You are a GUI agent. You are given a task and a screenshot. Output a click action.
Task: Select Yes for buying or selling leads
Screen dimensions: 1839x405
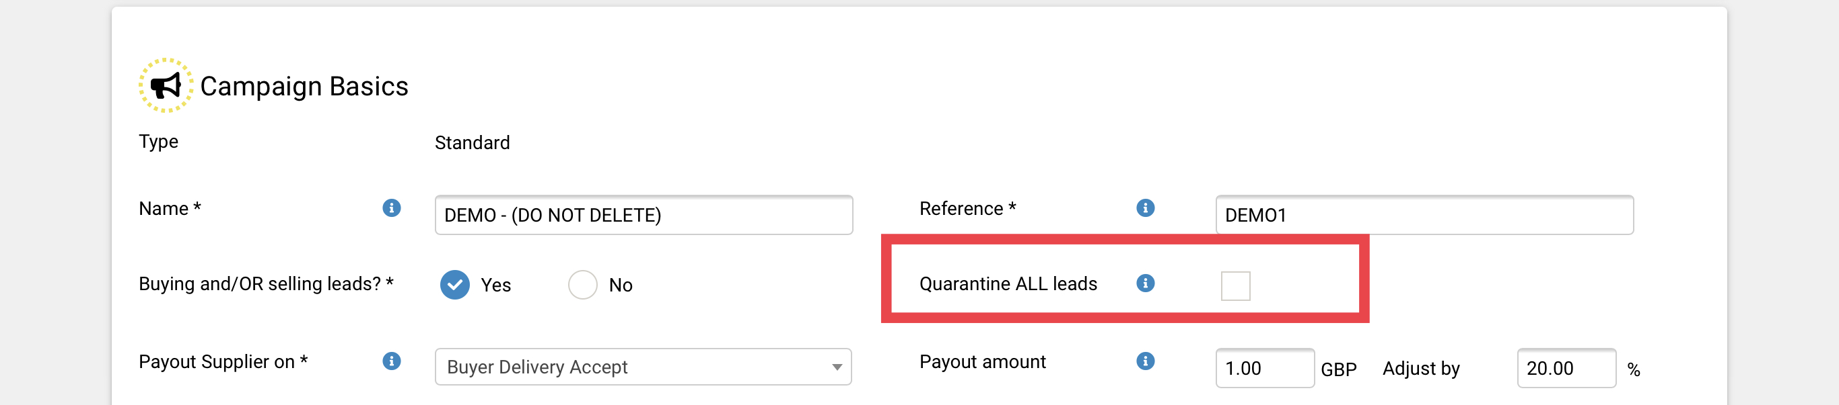pyautogui.click(x=455, y=285)
